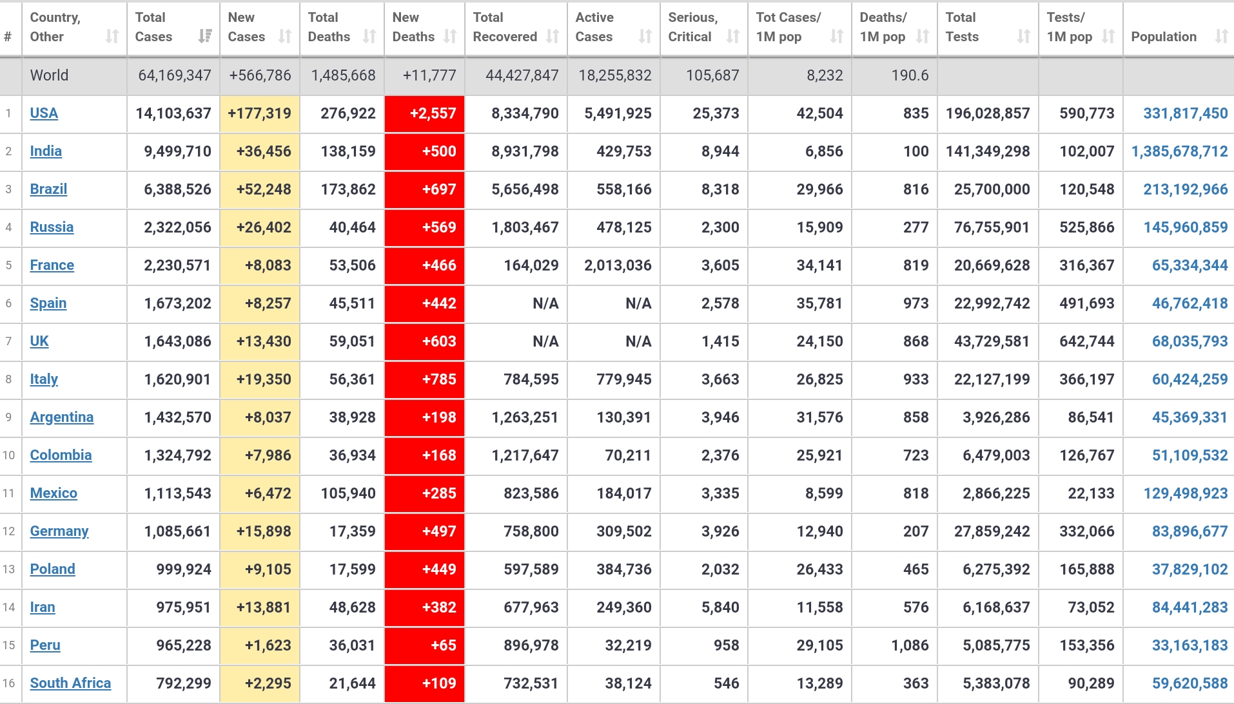1234x704 pixels.
Task: Sort by Active Cases arrows icon
Action: pyautogui.click(x=645, y=37)
